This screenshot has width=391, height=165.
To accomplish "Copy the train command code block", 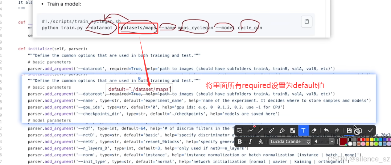I will pyautogui.click(x=306, y=22).
